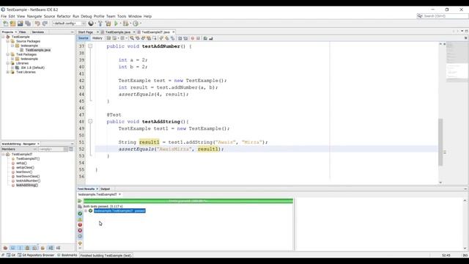Select JDK 1.8 (Default) library node
469x264 pixels.
tap(32, 67)
